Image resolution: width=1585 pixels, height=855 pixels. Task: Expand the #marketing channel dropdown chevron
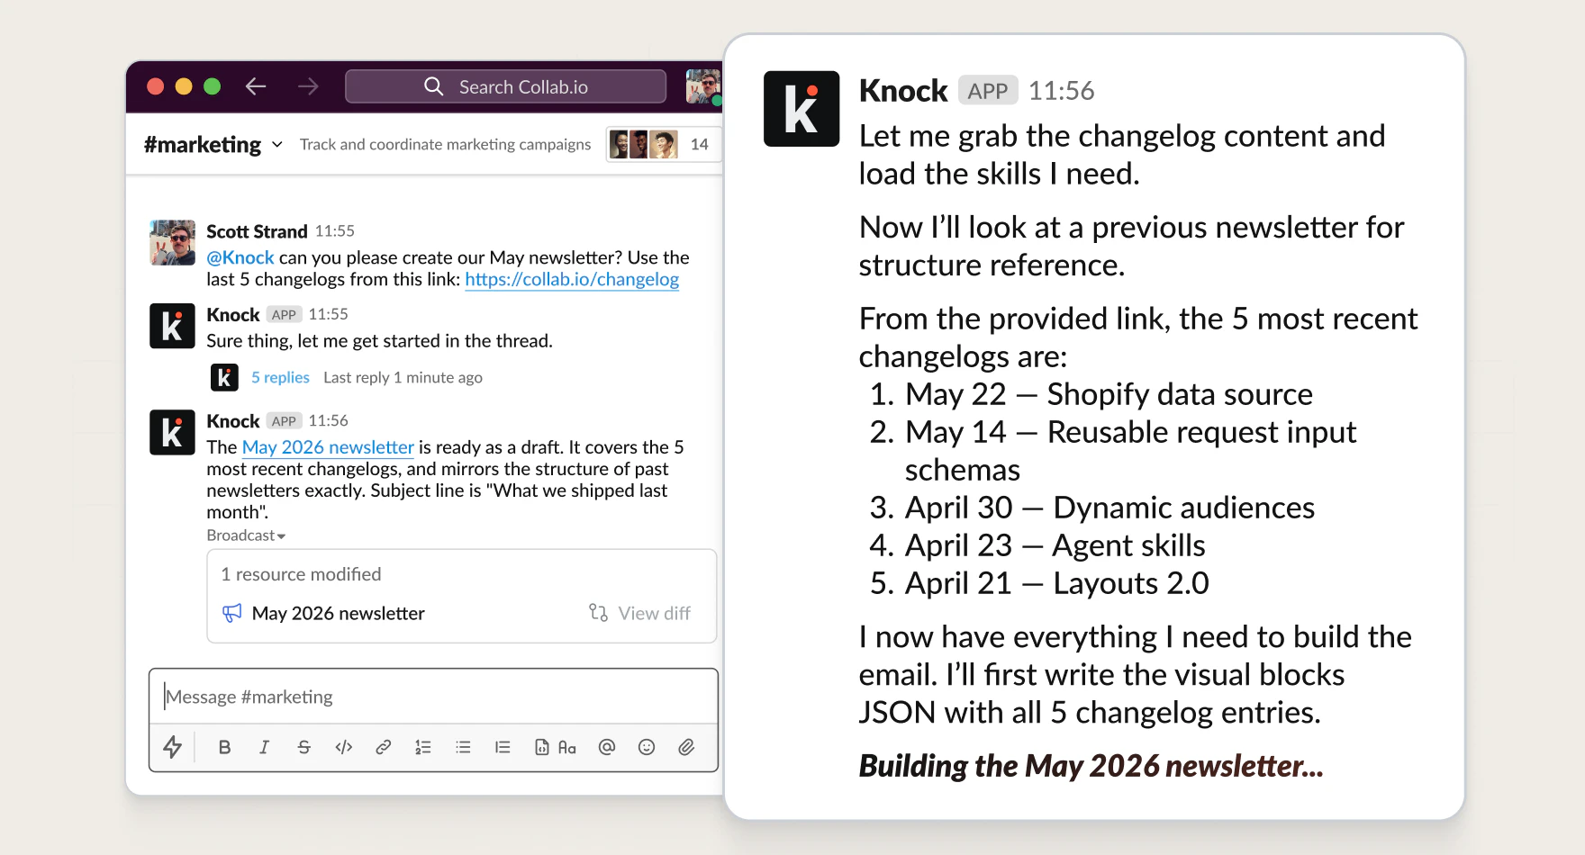pyautogui.click(x=277, y=145)
